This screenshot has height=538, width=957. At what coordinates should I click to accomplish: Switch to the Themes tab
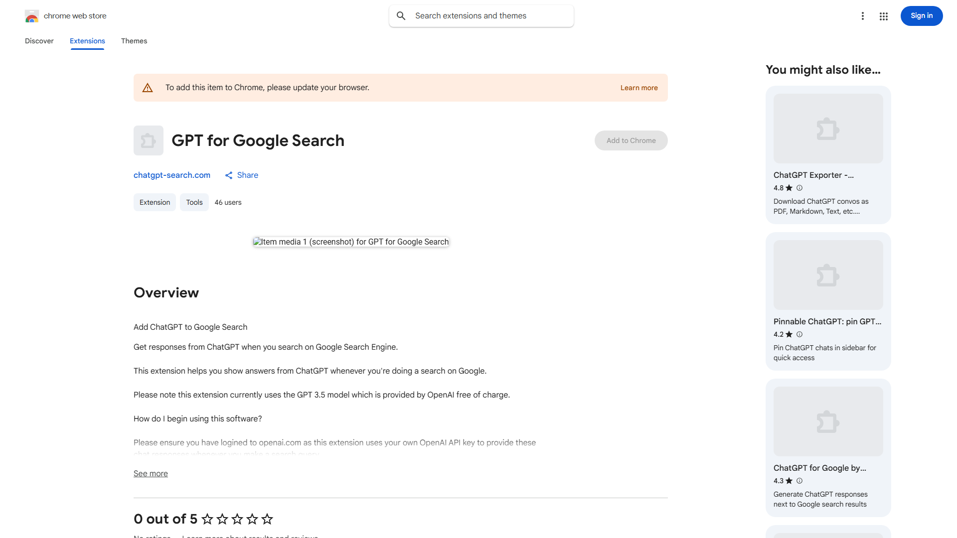[x=134, y=41]
